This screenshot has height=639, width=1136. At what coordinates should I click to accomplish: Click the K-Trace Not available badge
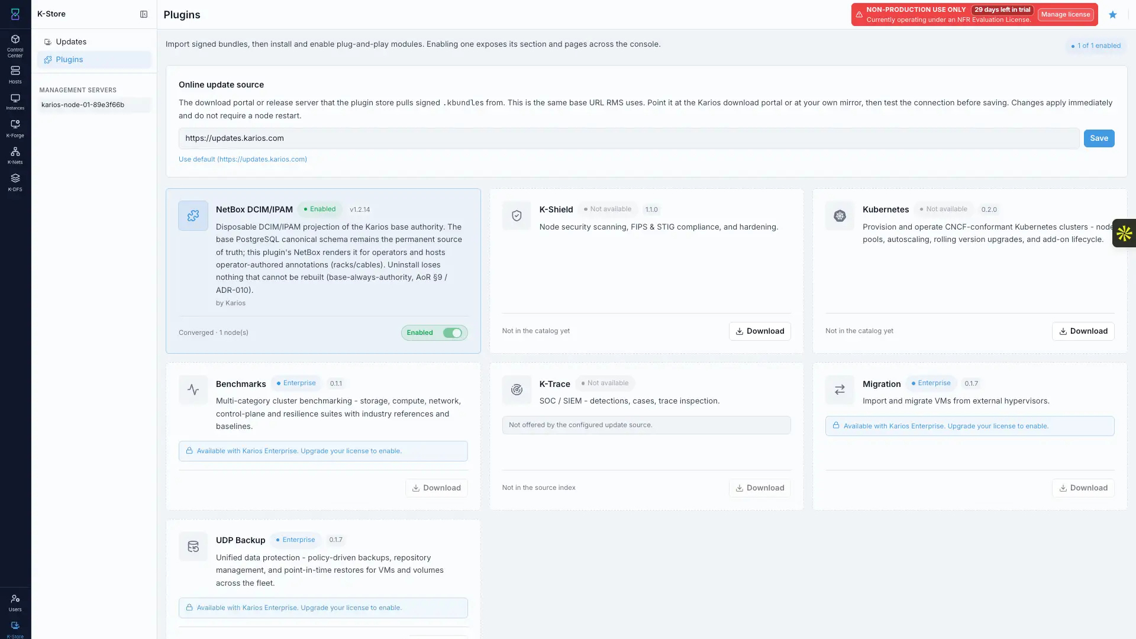pos(605,383)
